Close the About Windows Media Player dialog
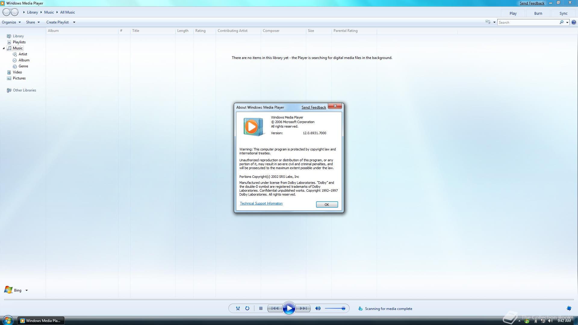578x325 pixels. pos(335,106)
